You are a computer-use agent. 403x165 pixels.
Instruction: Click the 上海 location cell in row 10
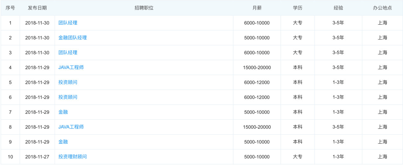click(383, 157)
